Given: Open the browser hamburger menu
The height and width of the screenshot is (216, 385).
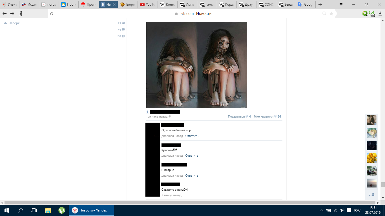Looking at the screenshot, I should tap(341, 4).
